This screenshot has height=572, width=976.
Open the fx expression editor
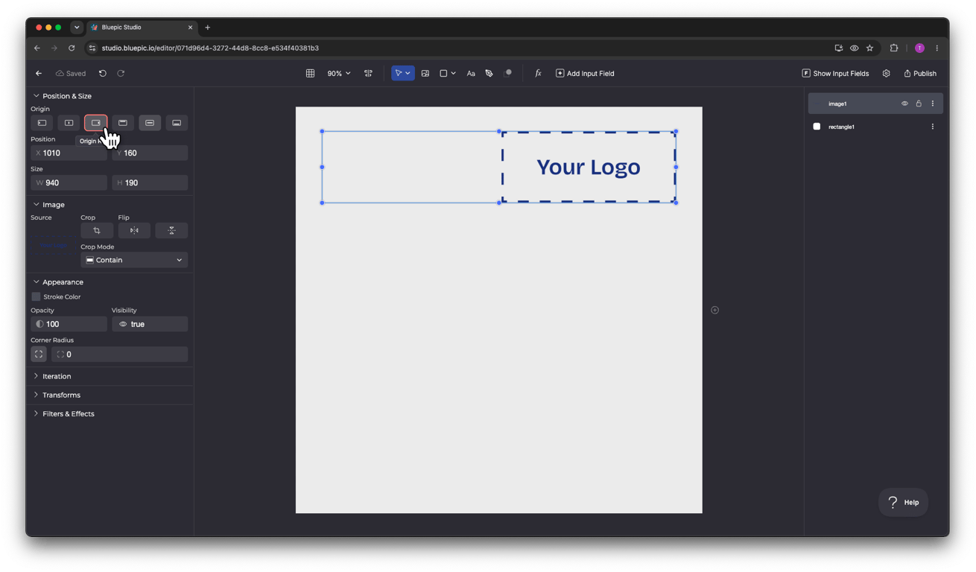click(538, 73)
